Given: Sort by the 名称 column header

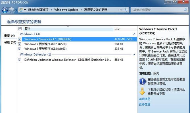Looking at the screenshot, I should (68, 29).
